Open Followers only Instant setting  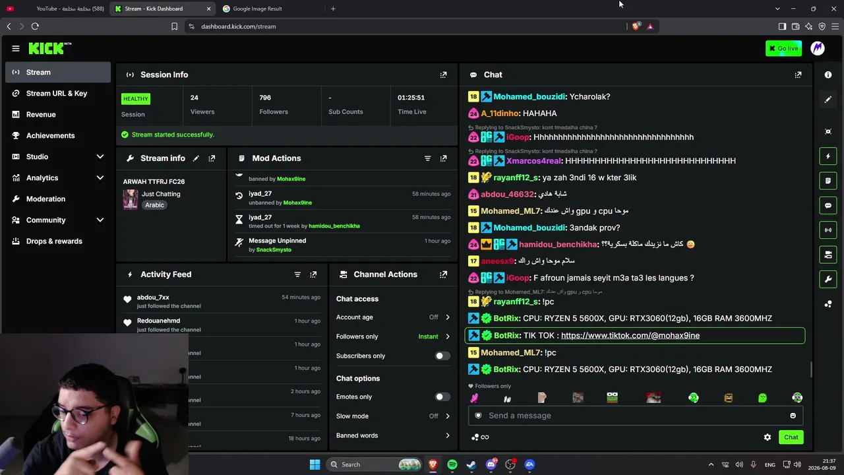pyautogui.click(x=393, y=336)
